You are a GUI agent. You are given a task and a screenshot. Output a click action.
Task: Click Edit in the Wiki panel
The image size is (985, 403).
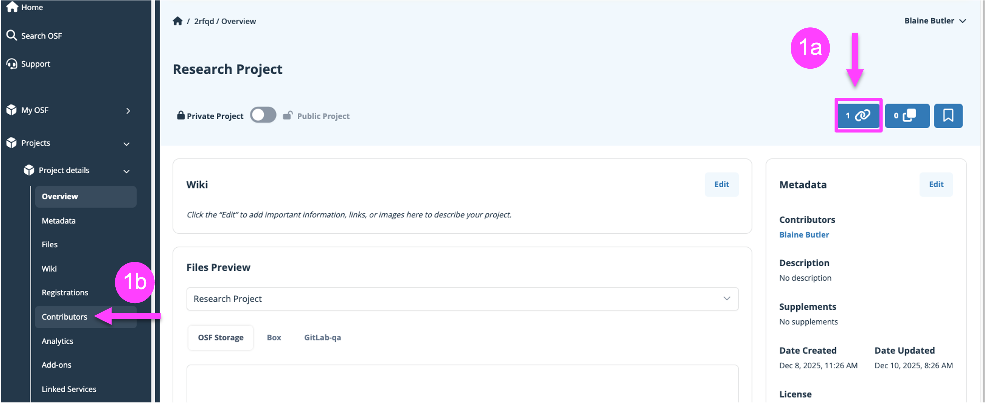click(721, 184)
